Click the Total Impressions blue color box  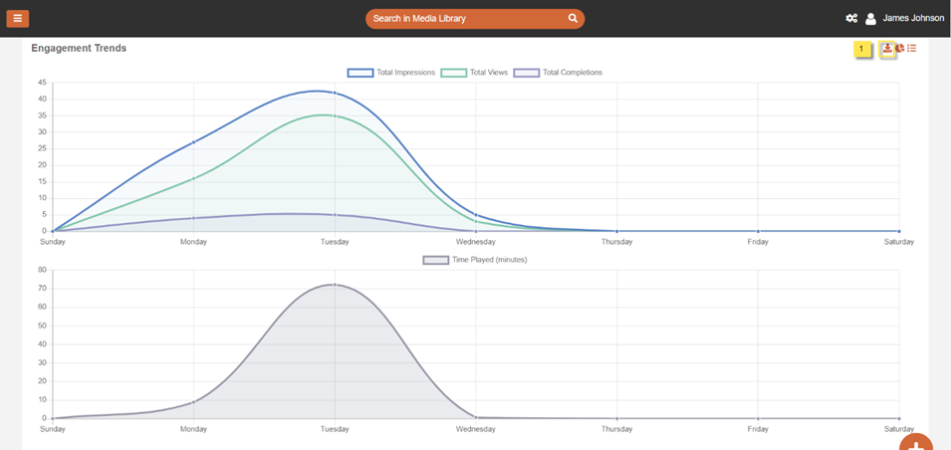359,73
